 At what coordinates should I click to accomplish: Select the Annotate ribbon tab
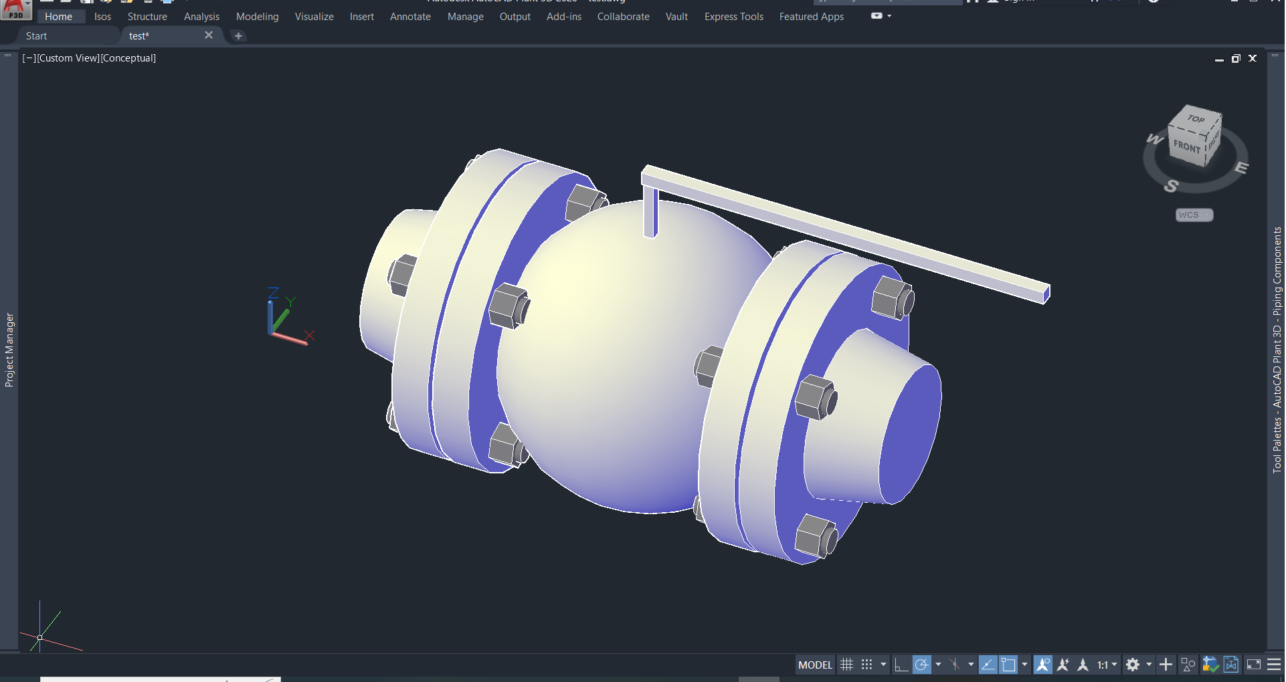[410, 17]
